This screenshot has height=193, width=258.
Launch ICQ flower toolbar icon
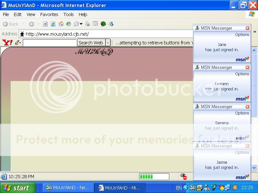pos(103,24)
